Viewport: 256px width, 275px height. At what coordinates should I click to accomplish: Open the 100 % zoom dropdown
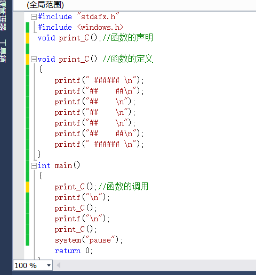tap(49, 265)
